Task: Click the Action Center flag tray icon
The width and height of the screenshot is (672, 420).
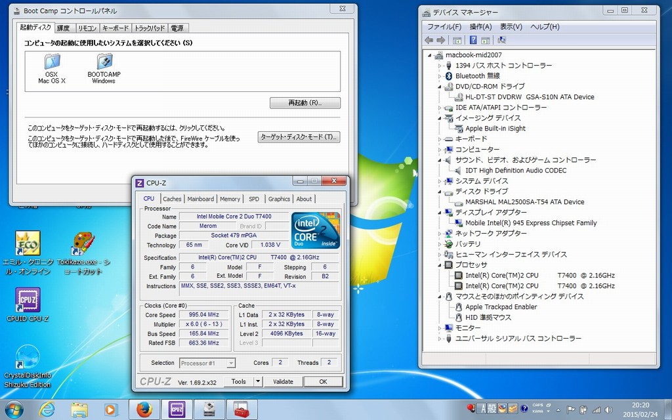Action: click(x=571, y=409)
